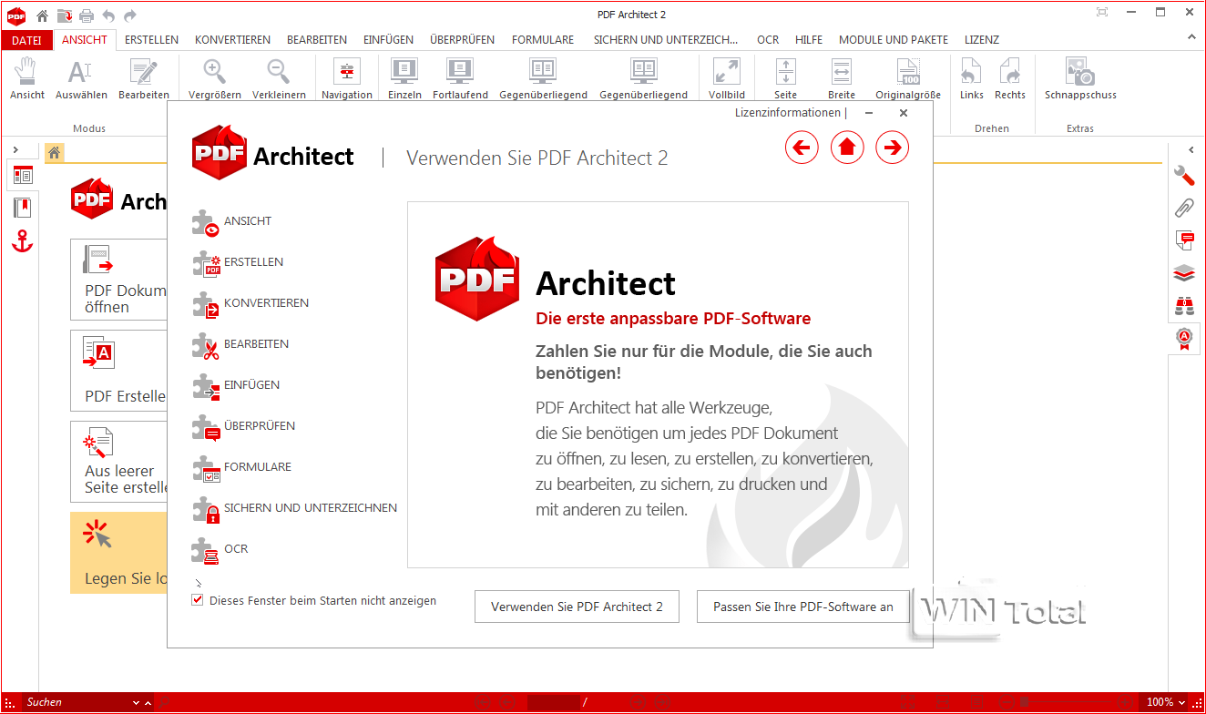
Task: Click the home tab icon above the start page
Action: 54,153
